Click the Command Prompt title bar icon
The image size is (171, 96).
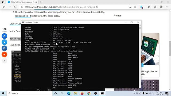click(x=23, y=22)
